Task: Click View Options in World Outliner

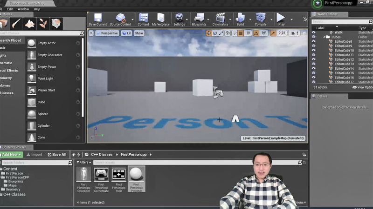Action: 363,87
